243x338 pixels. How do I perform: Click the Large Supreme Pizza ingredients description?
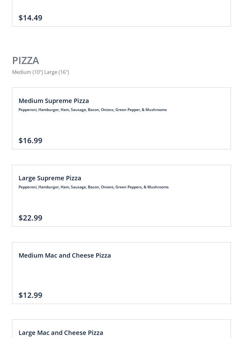point(93,187)
